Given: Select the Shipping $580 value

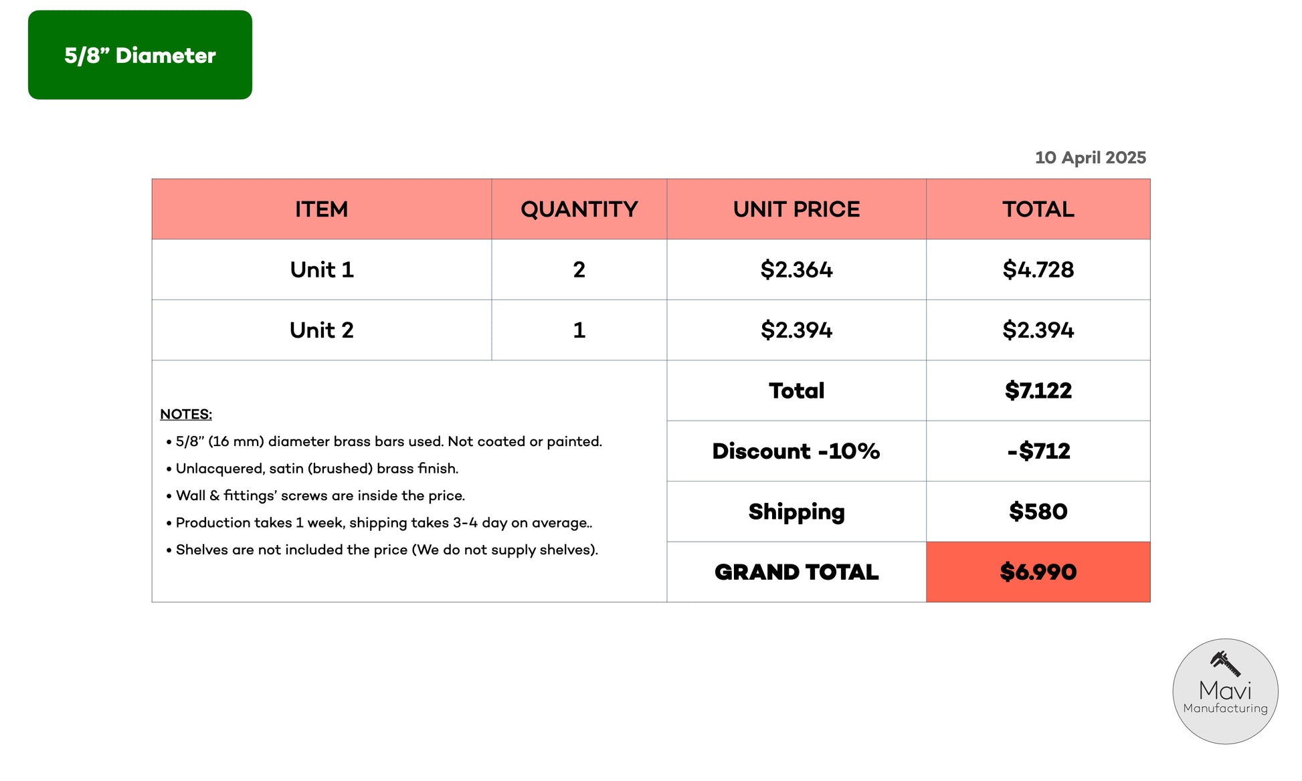Looking at the screenshot, I should [x=1038, y=512].
